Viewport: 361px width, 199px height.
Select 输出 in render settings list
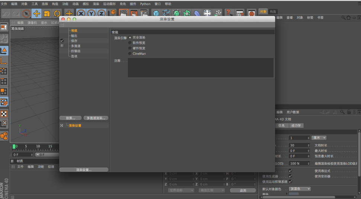tap(74, 36)
